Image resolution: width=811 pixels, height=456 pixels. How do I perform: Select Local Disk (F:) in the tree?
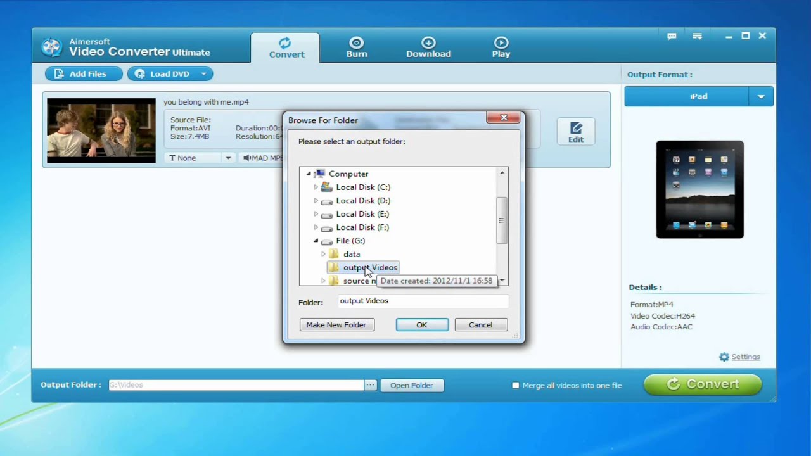pos(362,227)
